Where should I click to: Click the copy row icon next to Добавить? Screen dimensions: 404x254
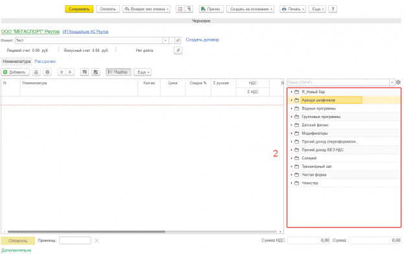[36, 72]
